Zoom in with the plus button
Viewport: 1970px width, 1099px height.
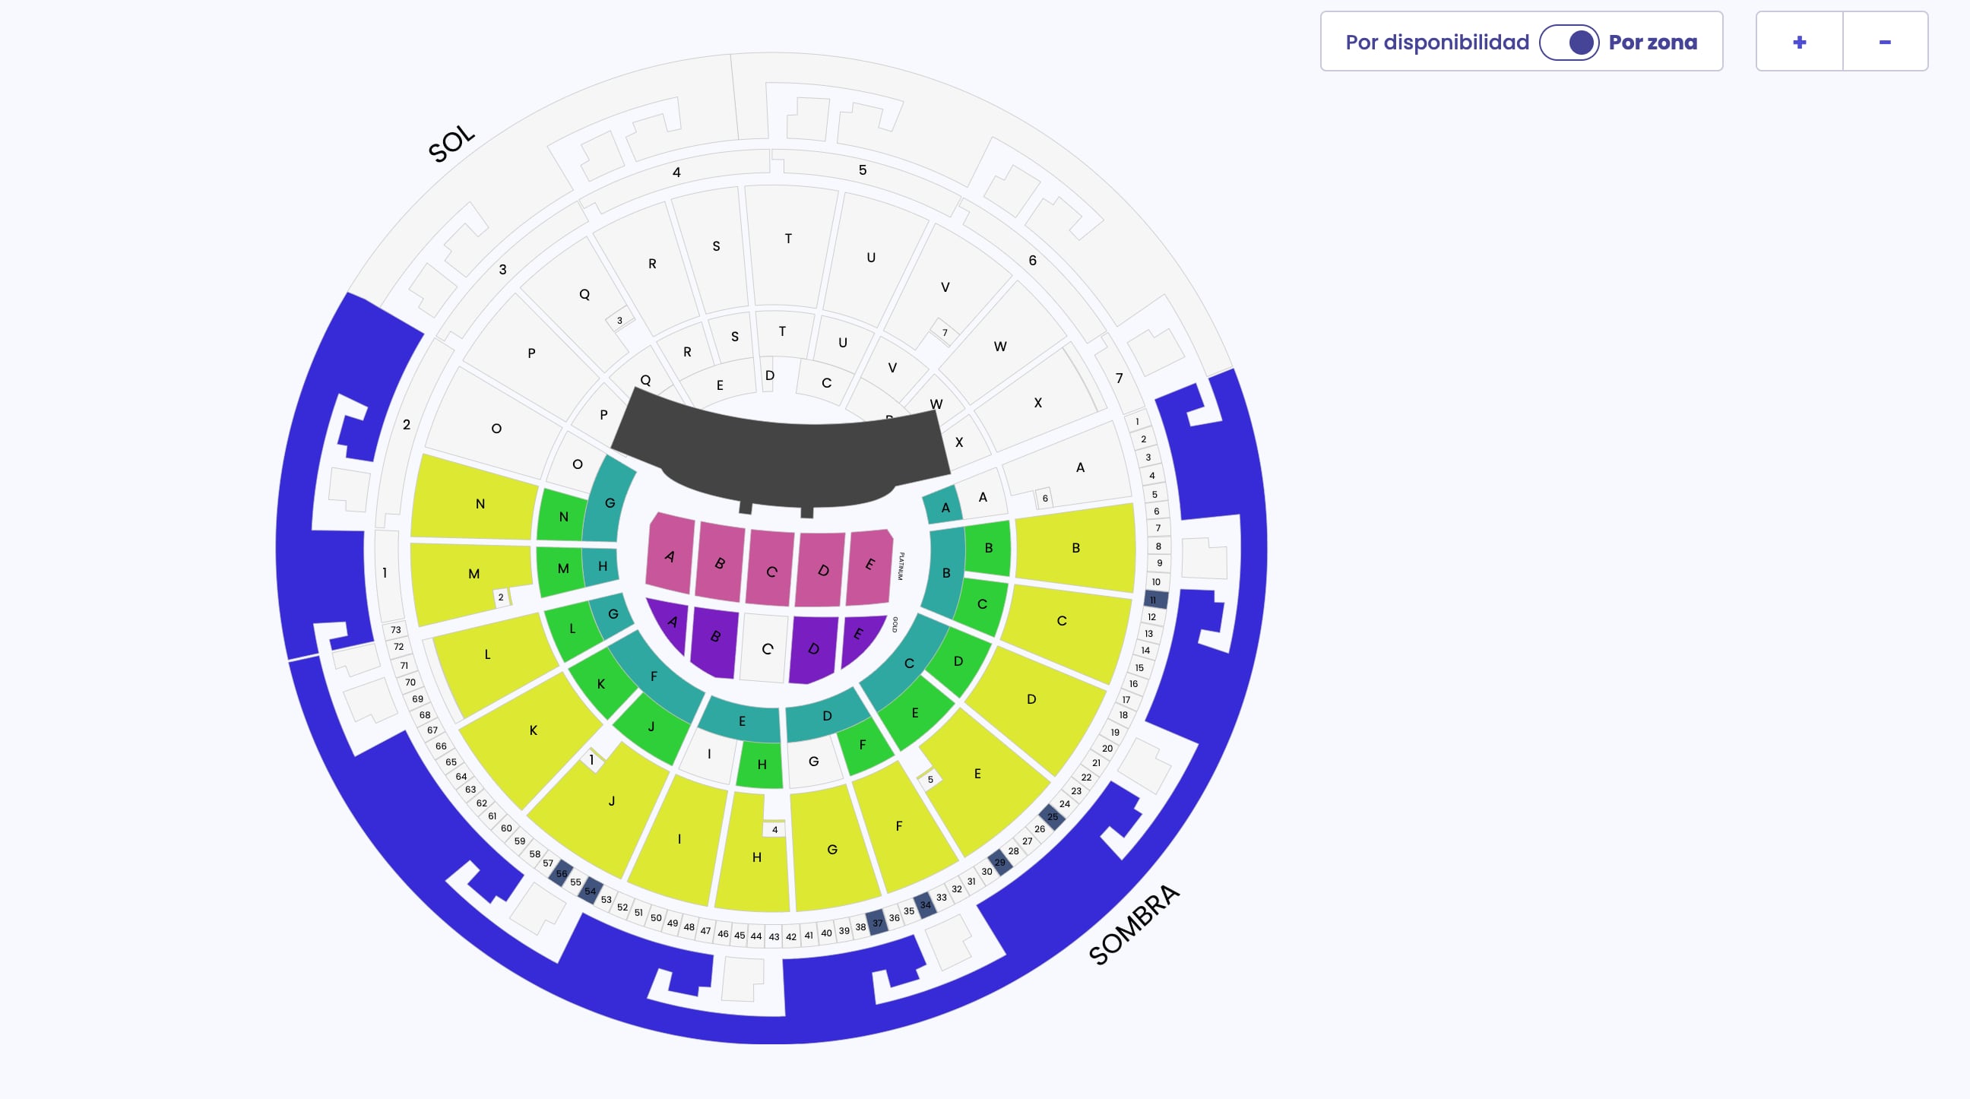pyautogui.click(x=1799, y=42)
